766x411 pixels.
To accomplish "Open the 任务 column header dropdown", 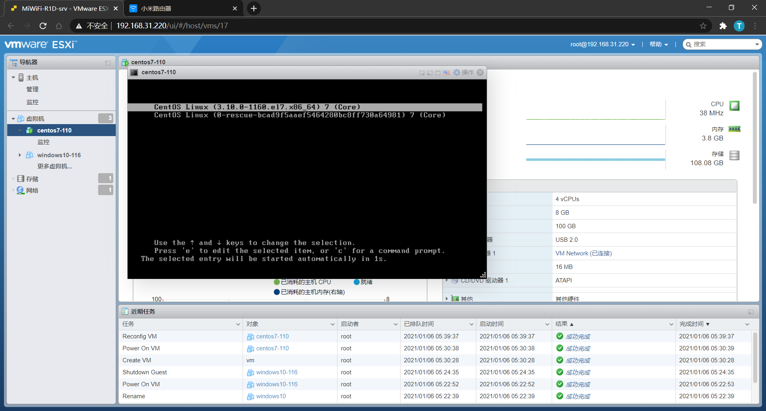I will pos(238,324).
